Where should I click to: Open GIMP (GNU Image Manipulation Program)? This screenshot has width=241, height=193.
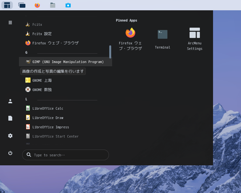pos(65,62)
